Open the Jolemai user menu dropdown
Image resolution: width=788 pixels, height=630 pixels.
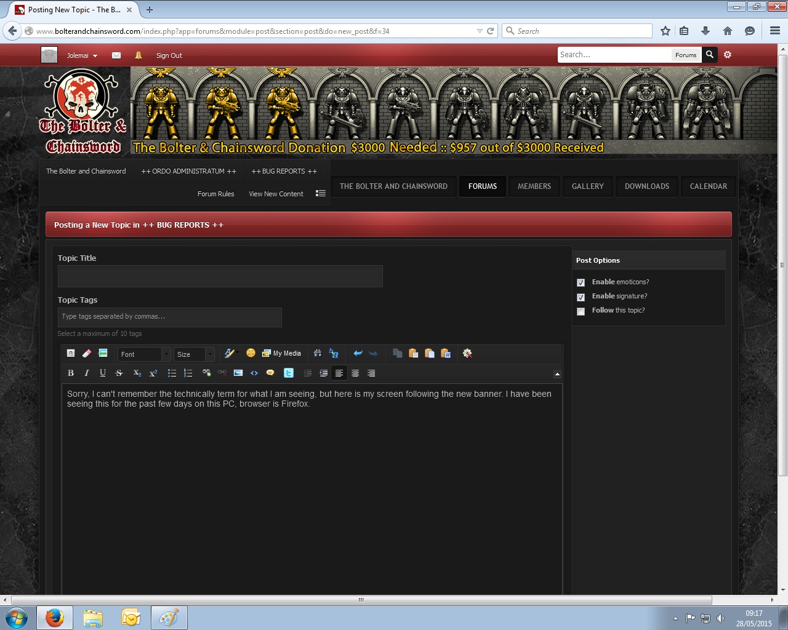(82, 55)
